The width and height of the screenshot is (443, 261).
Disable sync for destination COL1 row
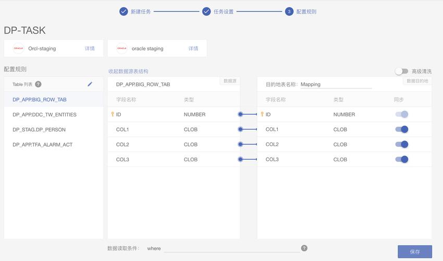[x=402, y=129]
